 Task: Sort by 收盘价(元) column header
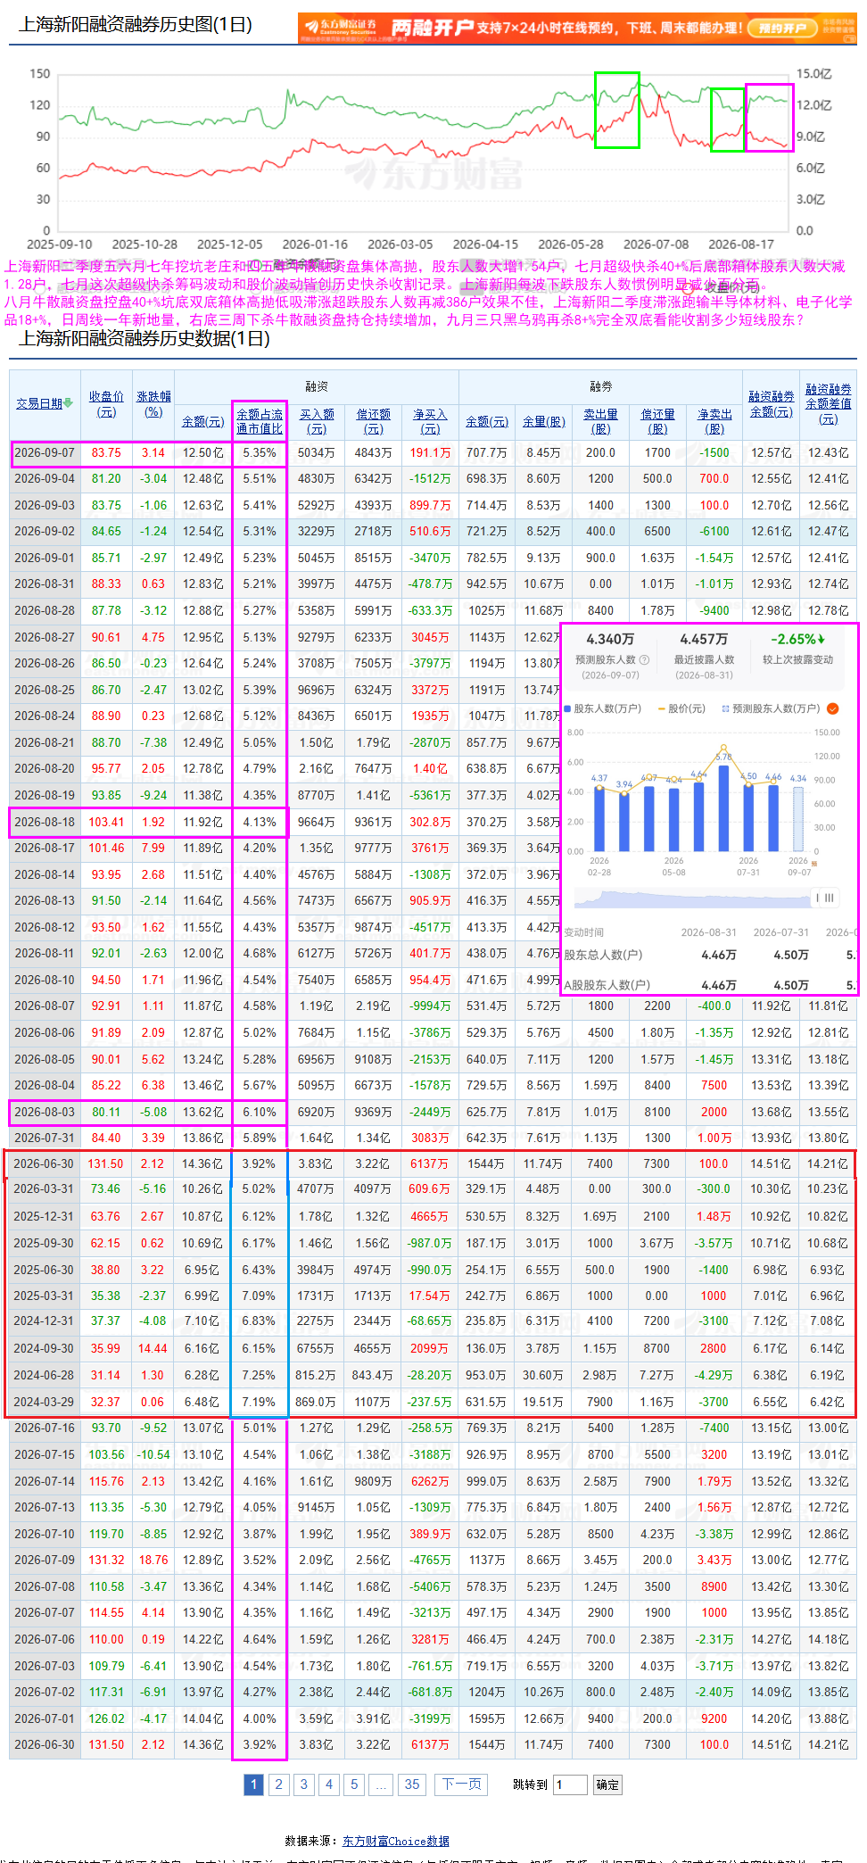tap(106, 404)
